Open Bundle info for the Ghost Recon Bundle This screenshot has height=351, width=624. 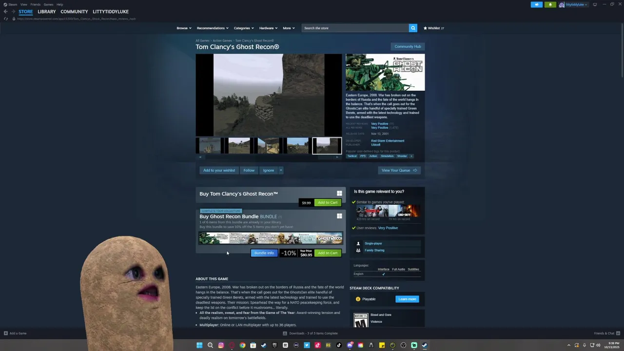[x=264, y=253]
